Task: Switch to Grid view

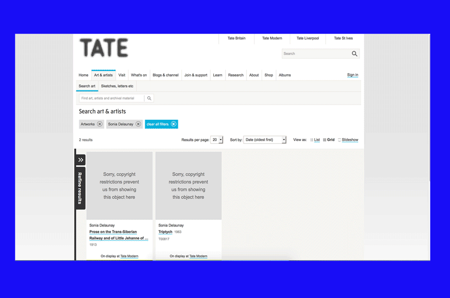Action: pos(328,140)
